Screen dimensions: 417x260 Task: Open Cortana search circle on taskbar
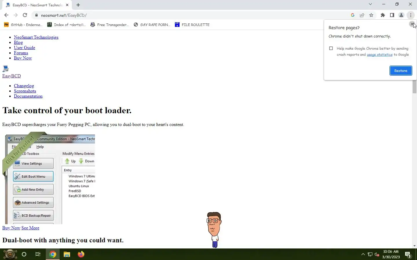point(24,254)
